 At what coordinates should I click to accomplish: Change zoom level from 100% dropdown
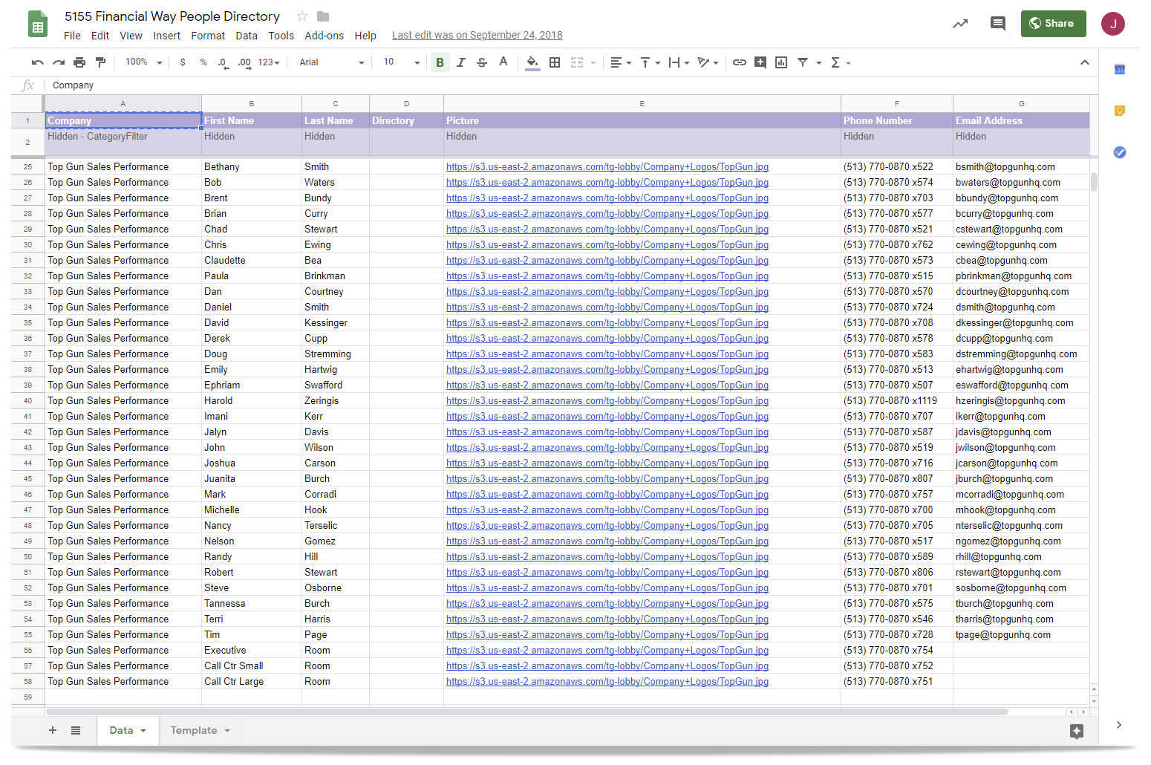[x=143, y=63]
